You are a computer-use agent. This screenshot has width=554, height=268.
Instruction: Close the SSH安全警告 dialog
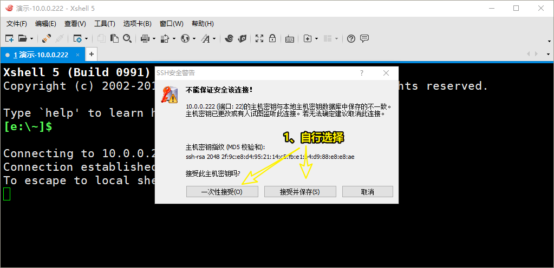click(x=386, y=73)
